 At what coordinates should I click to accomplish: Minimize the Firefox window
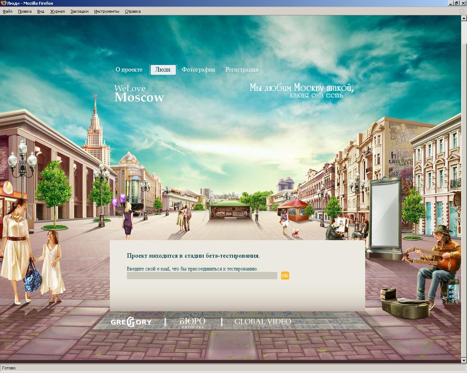(451, 3)
